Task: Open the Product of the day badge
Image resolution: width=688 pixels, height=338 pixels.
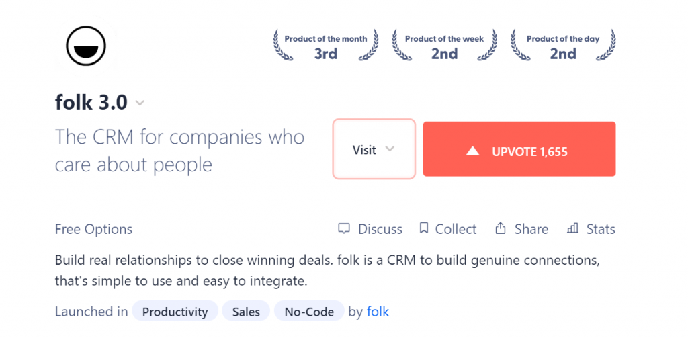Action: click(x=563, y=46)
